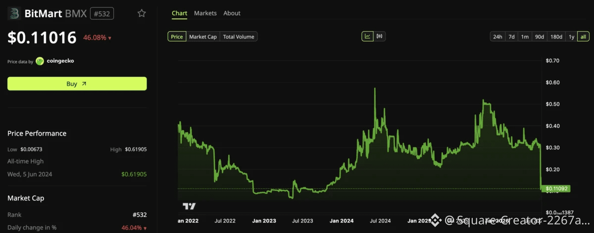Set chart range to all
Screen dimensions: 594x233
point(583,37)
